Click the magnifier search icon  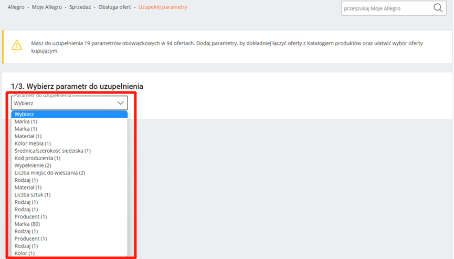(x=438, y=8)
